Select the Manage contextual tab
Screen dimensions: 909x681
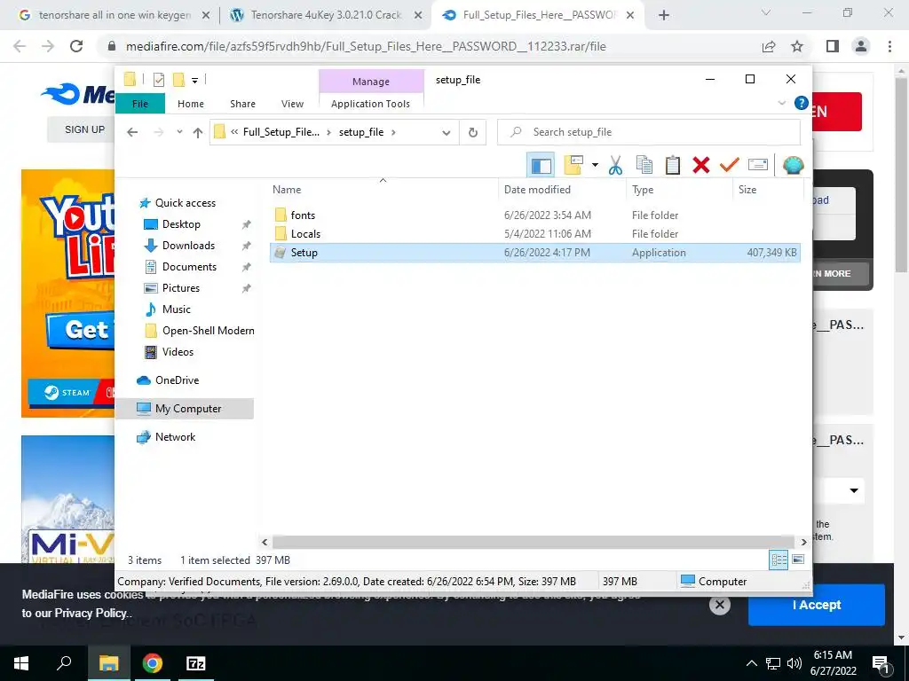coord(371,82)
